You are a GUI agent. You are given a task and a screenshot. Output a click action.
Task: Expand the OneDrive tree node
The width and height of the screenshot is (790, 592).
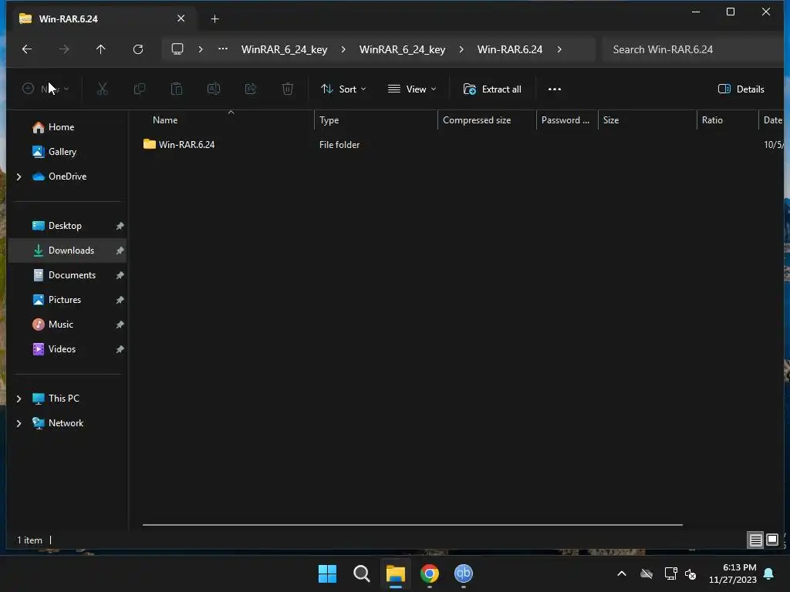19,177
